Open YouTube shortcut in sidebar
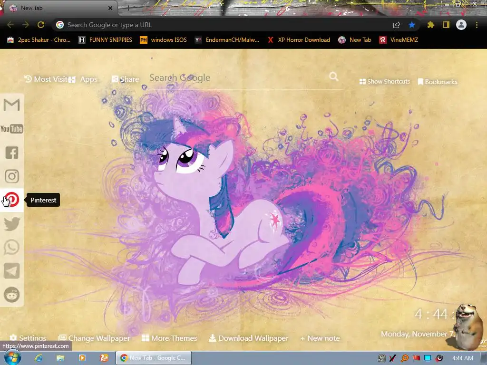 coord(12,128)
